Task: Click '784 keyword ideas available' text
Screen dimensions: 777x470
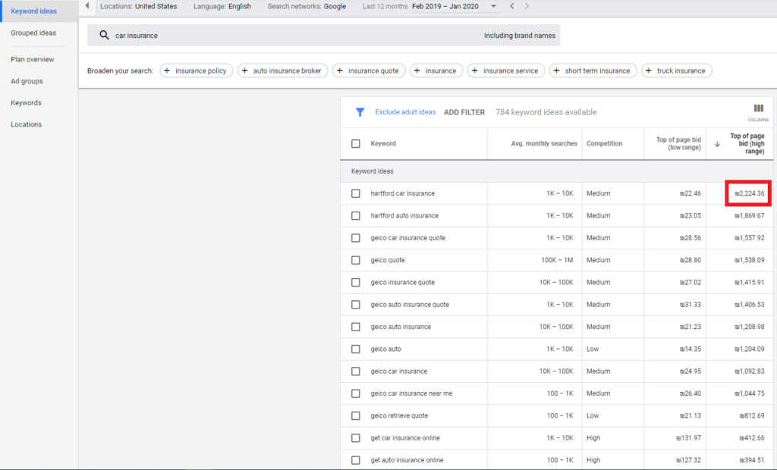Action: [546, 112]
